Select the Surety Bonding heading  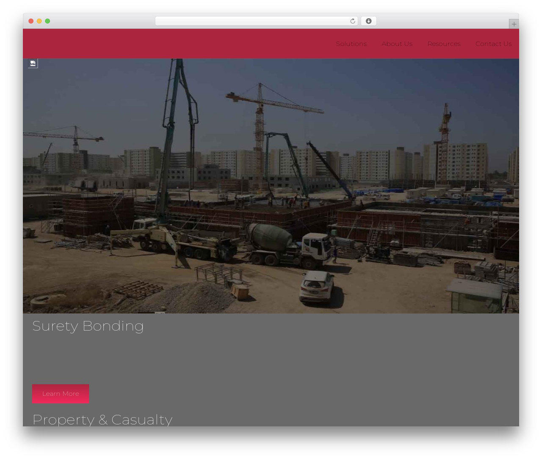coord(88,326)
